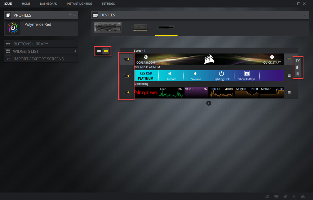This screenshot has height=200, width=313.
Task: Select the memory module device thumbnail
Action: (140, 27)
